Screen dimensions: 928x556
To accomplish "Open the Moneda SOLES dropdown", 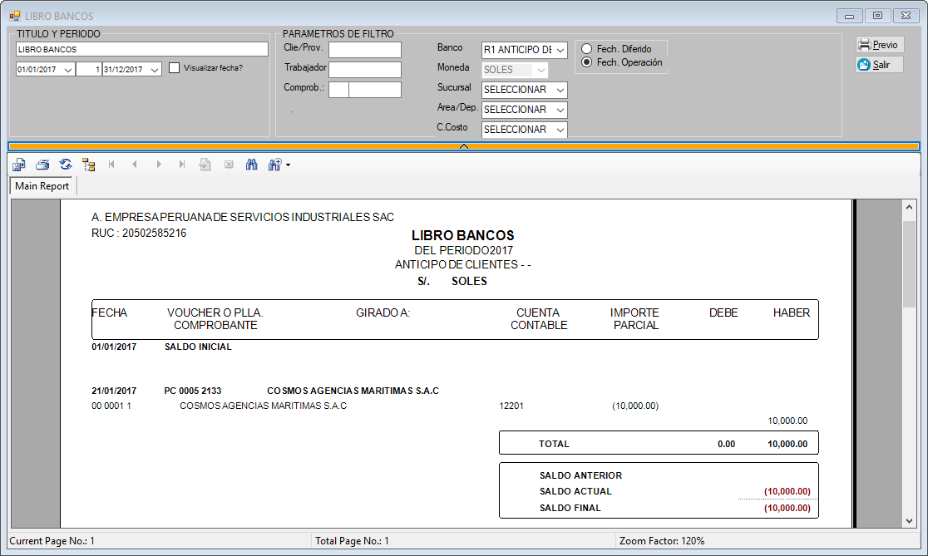I will tap(541, 70).
